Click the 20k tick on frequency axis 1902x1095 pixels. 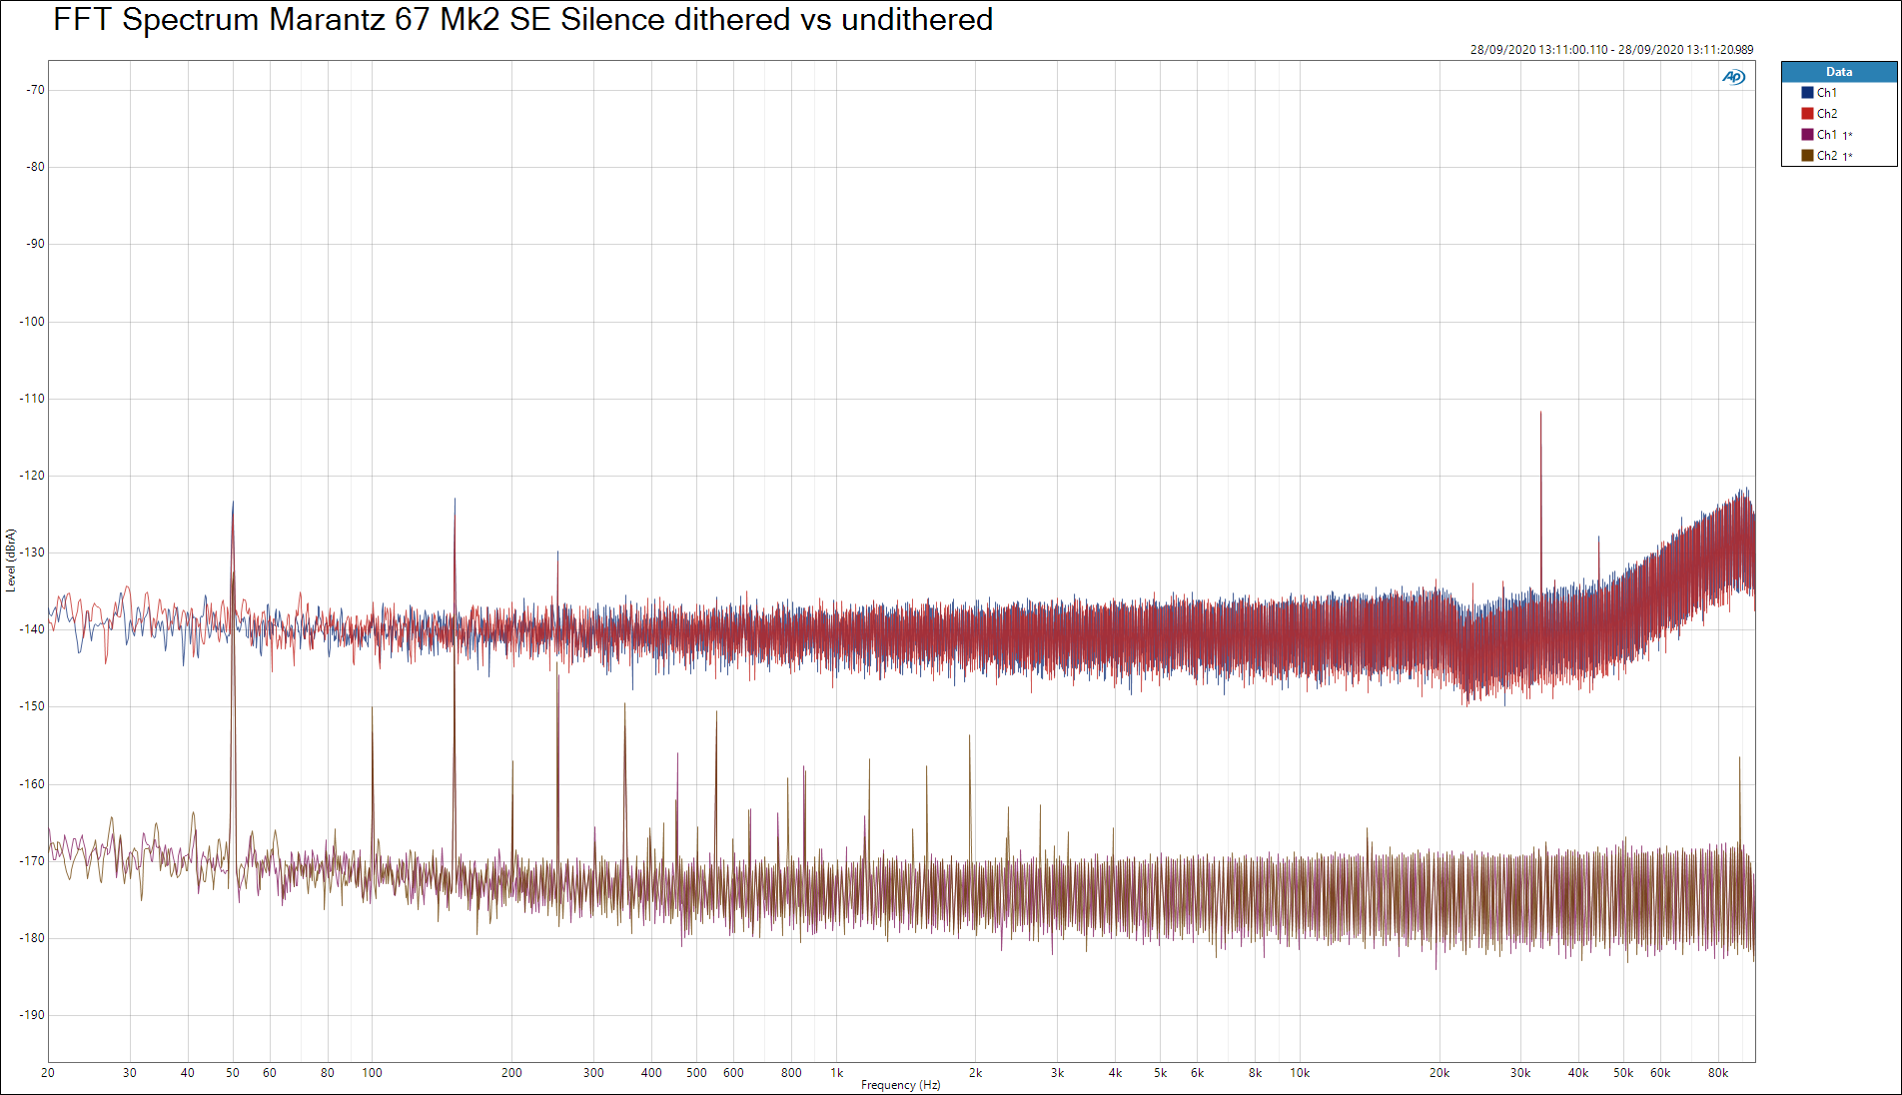[x=1438, y=1073]
